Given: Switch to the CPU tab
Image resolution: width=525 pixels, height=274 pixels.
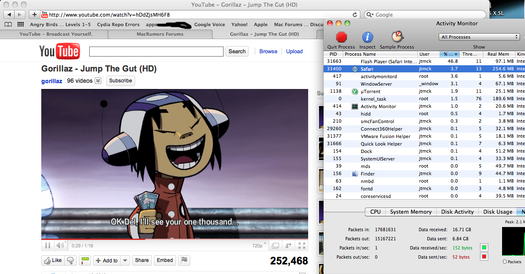Looking at the screenshot, I should (x=375, y=212).
